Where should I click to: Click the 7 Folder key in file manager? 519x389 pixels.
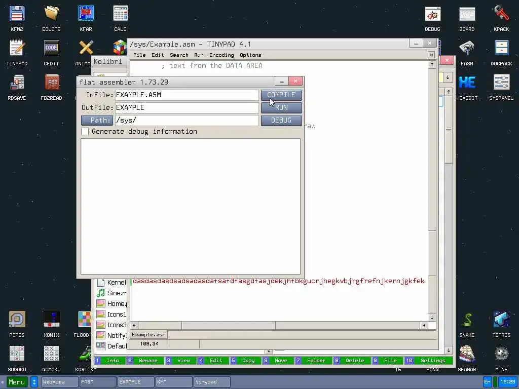click(x=312, y=361)
